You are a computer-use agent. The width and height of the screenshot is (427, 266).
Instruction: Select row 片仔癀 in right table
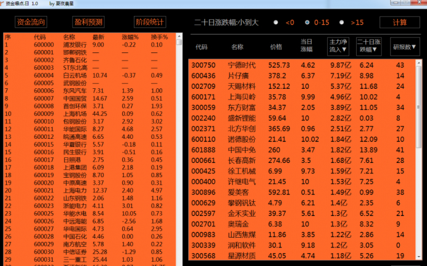point(302,76)
